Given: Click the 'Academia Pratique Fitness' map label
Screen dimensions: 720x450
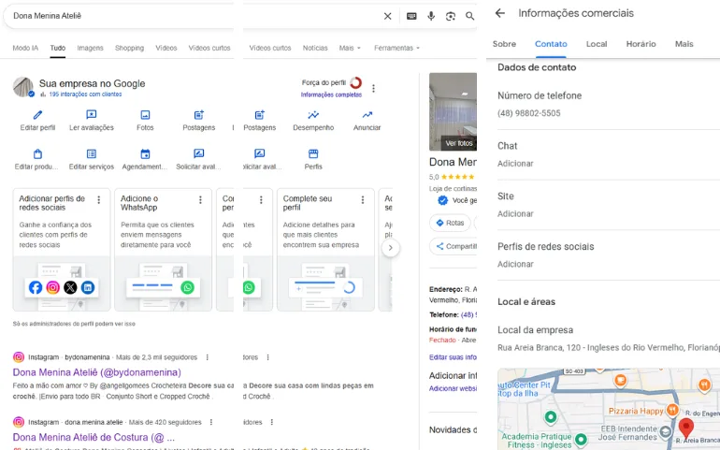Looking at the screenshot, I should 537,441.
